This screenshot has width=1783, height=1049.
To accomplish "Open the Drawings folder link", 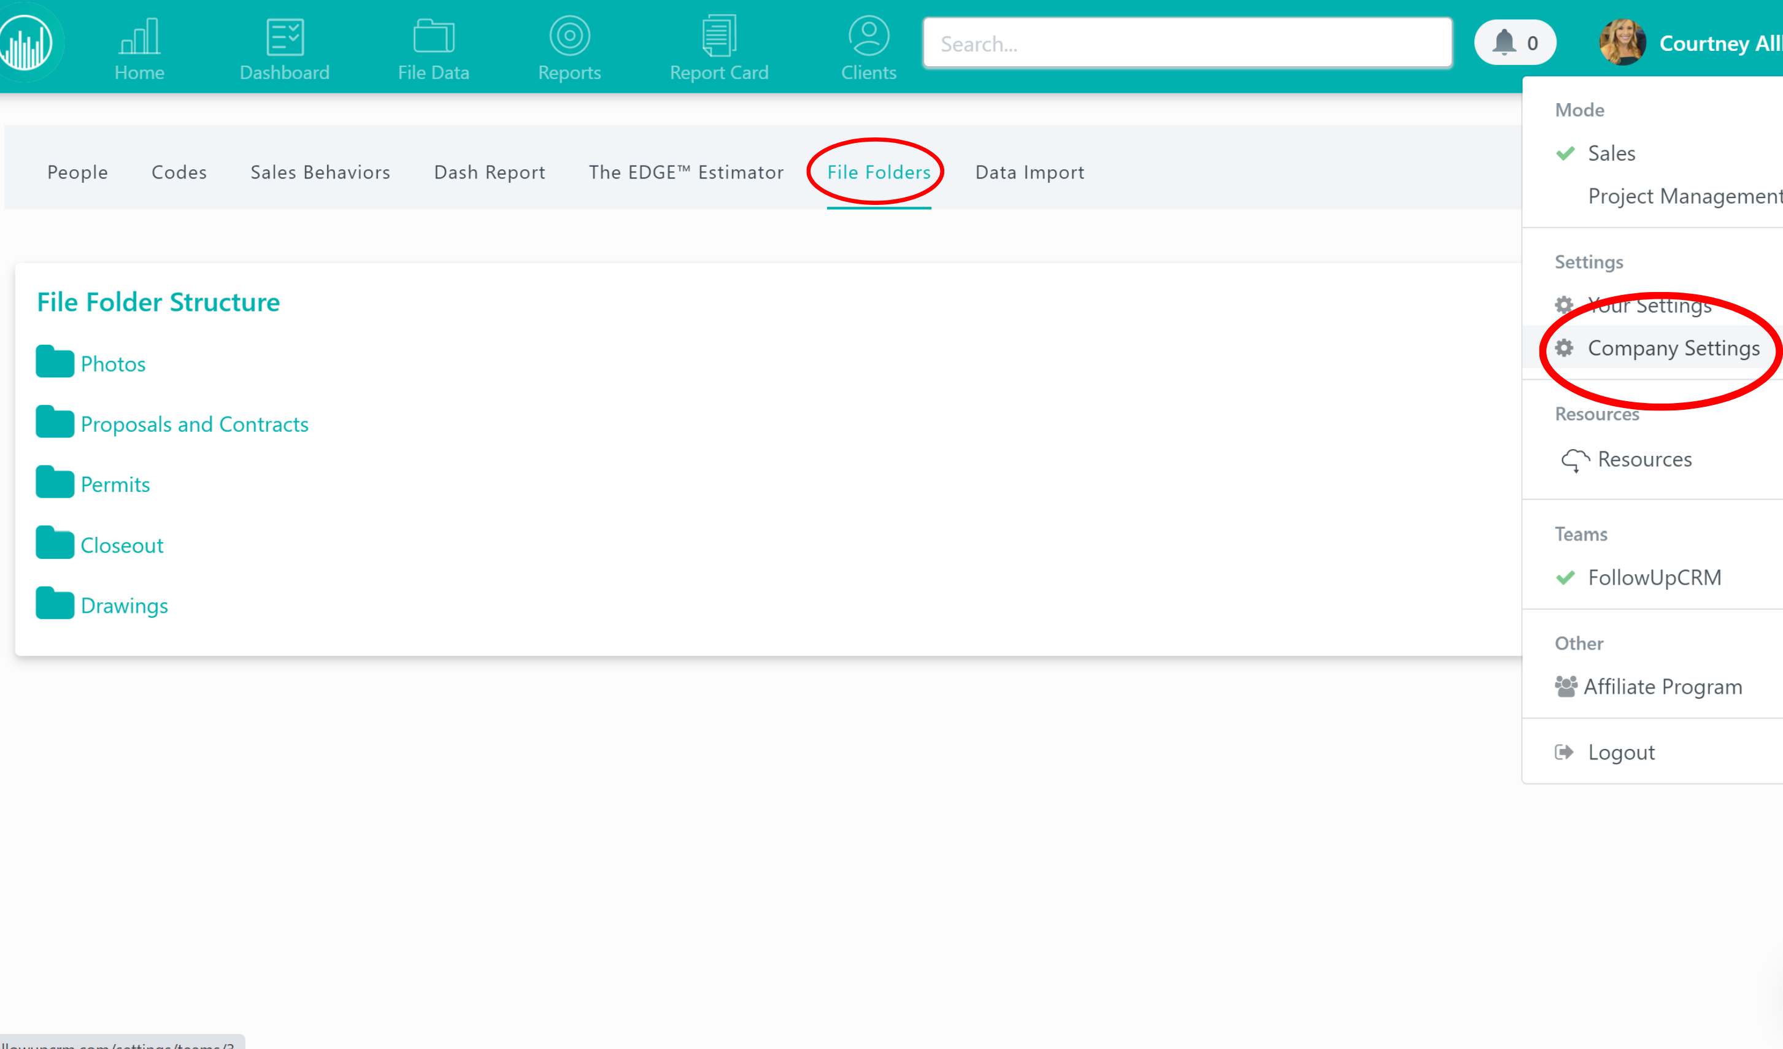I will pyautogui.click(x=125, y=605).
